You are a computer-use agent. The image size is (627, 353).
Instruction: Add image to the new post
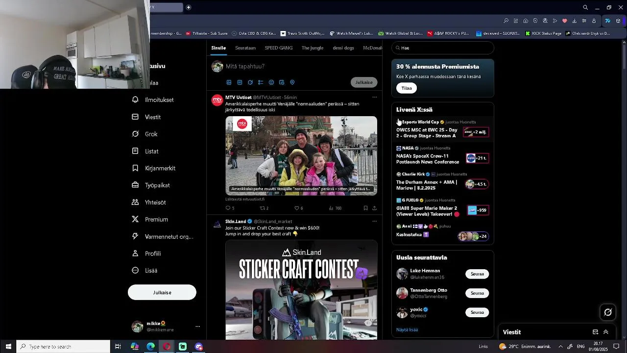point(229,82)
